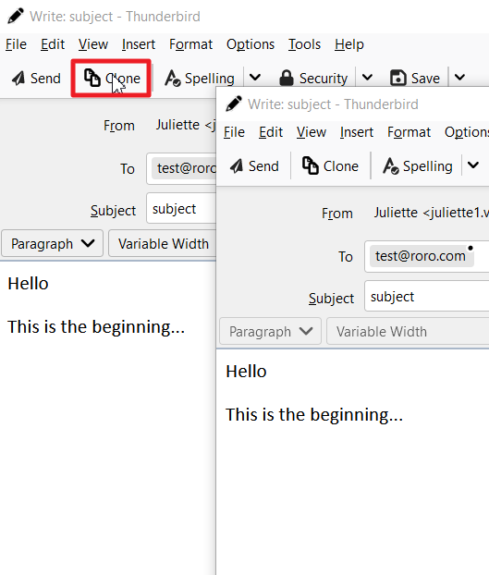Viewport: 489px width, 575px height.
Task: Click the 'Hello' text in front window body
Action: [246, 371]
